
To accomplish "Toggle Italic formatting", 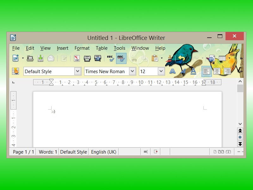I will (183, 71).
